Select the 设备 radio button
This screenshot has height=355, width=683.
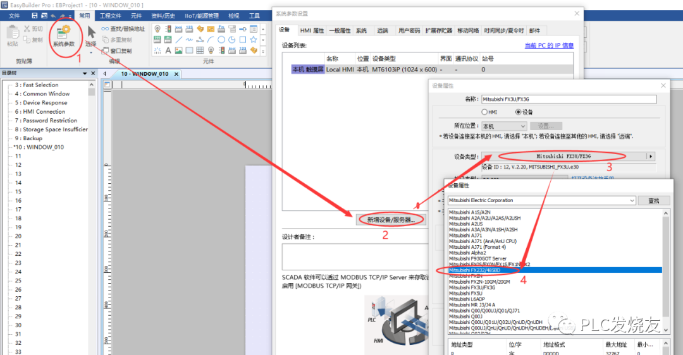pos(519,112)
